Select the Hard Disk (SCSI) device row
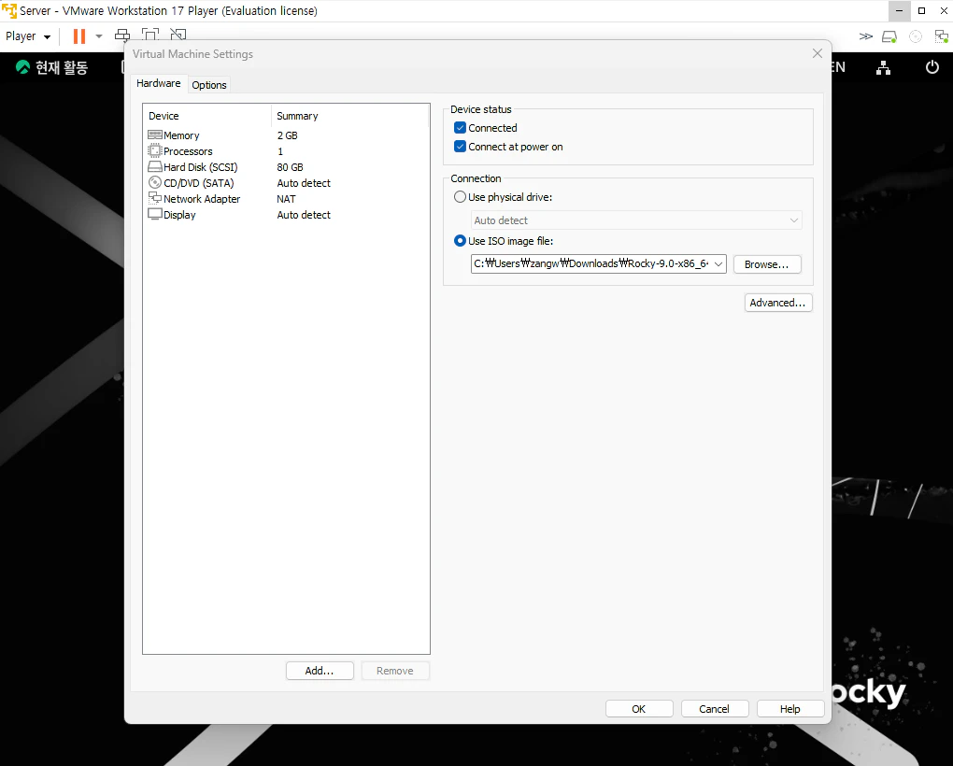 click(286, 167)
